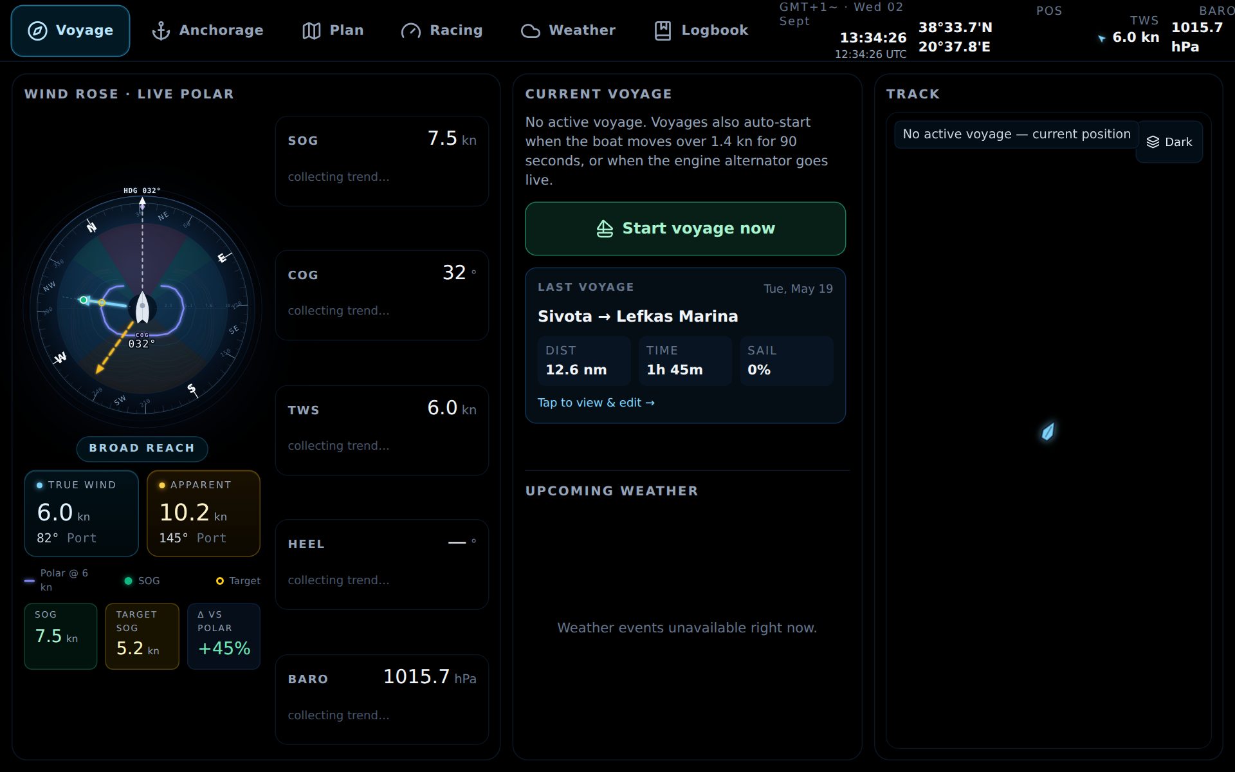The height and width of the screenshot is (772, 1235).
Task: Select the TWS 6.0 kn trend card
Action: tap(382, 430)
